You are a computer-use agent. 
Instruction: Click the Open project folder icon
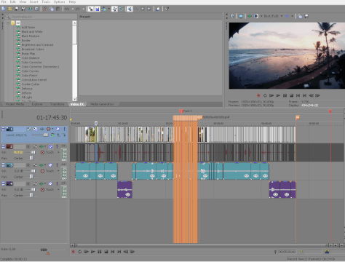pyautogui.click(x=10, y=9)
